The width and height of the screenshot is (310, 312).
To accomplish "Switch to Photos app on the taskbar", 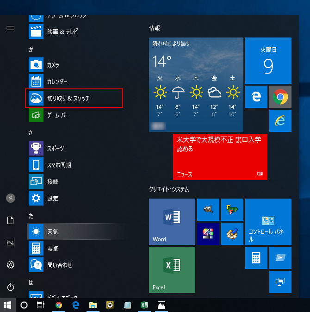I will point(161,305).
